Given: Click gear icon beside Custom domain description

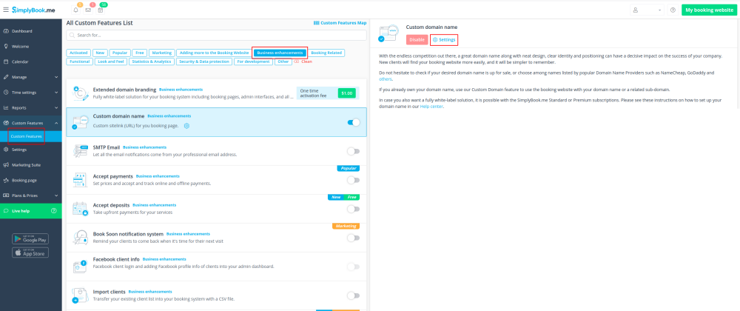Looking at the screenshot, I should point(186,126).
